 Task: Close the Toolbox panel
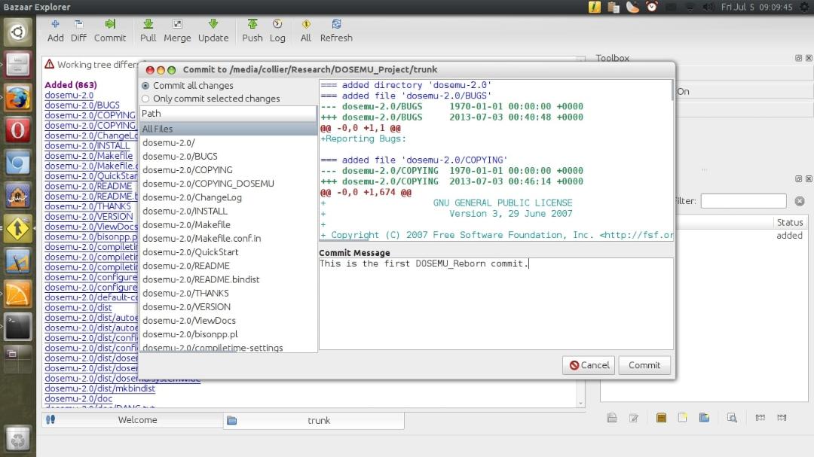[x=809, y=58]
